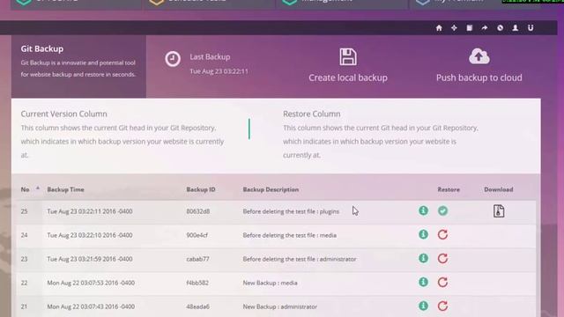Click the Last Backup clock icon
The image size is (564, 317).
[x=173, y=59]
